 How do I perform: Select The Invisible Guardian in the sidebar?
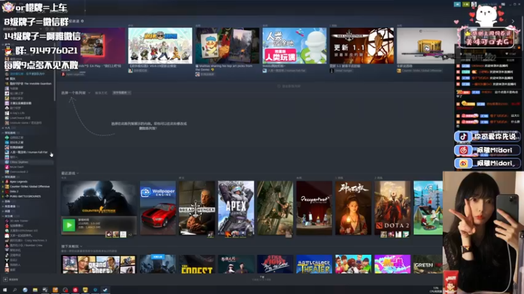[30, 84]
